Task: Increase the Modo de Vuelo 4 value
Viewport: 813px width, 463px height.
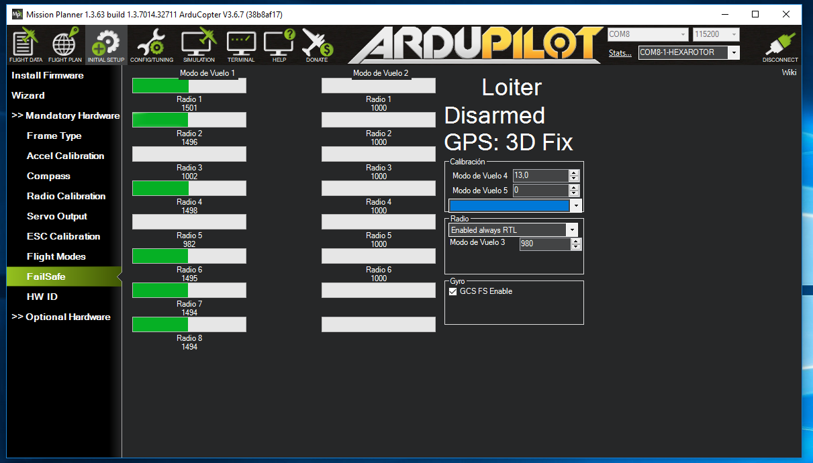Action: click(x=573, y=172)
